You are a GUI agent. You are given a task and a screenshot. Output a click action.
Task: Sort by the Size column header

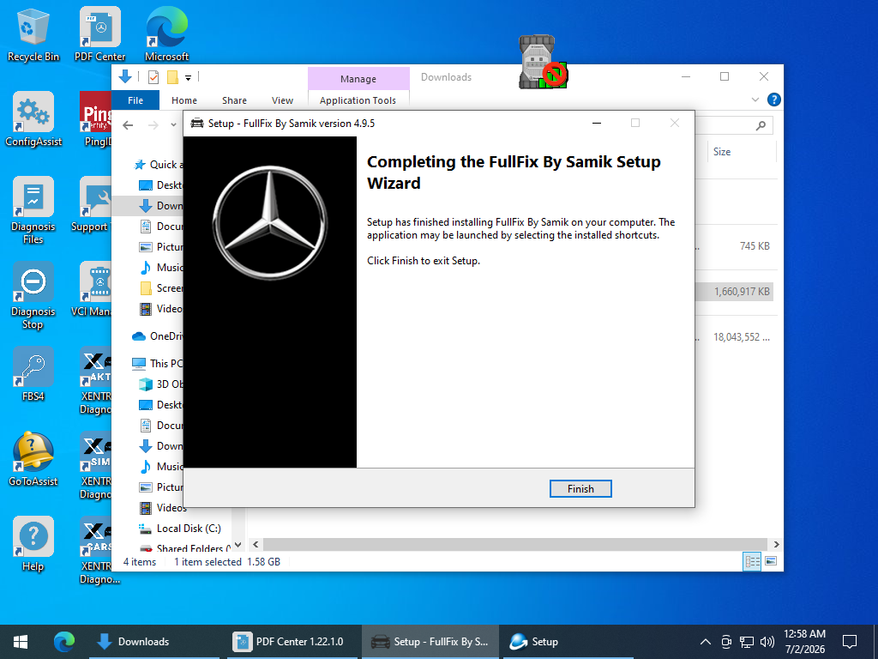point(722,152)
